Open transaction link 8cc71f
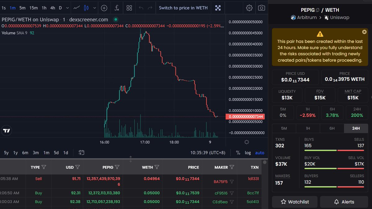Screen dimensions: 372x209 253,193
